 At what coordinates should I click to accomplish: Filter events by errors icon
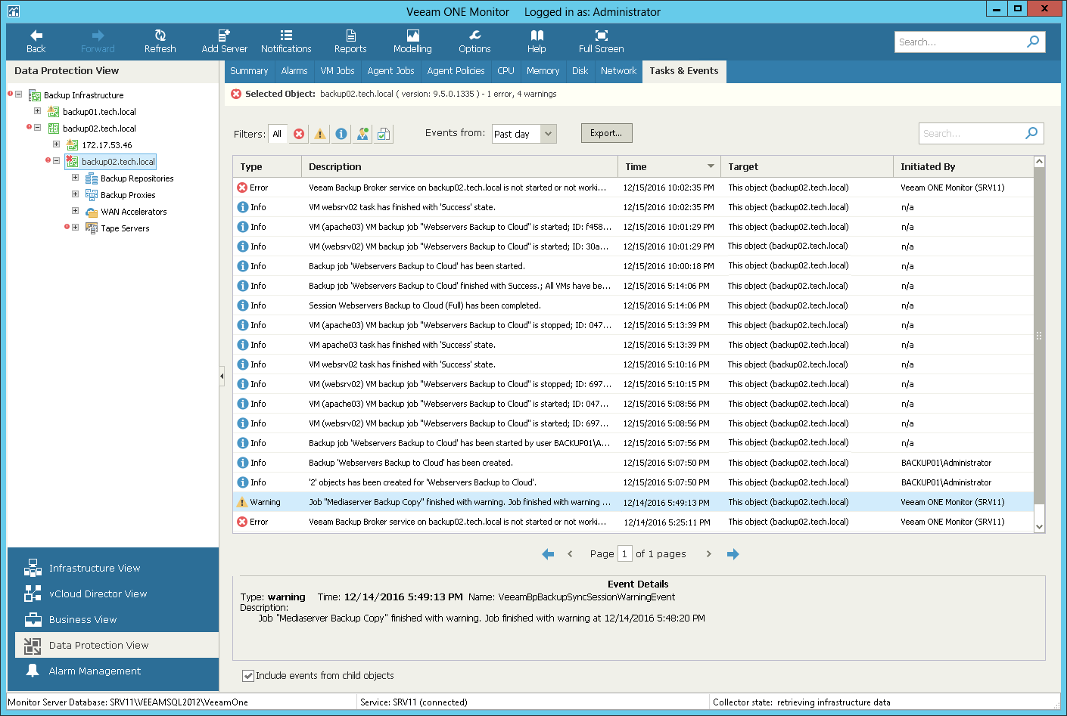point(299,134)
